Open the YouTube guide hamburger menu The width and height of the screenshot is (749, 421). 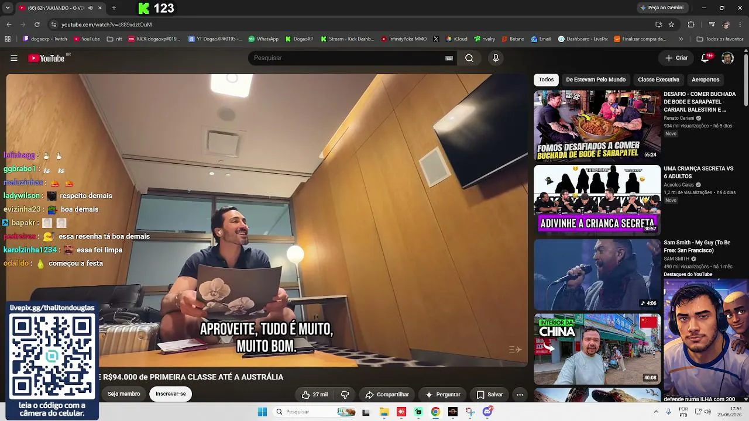[14, 58]
